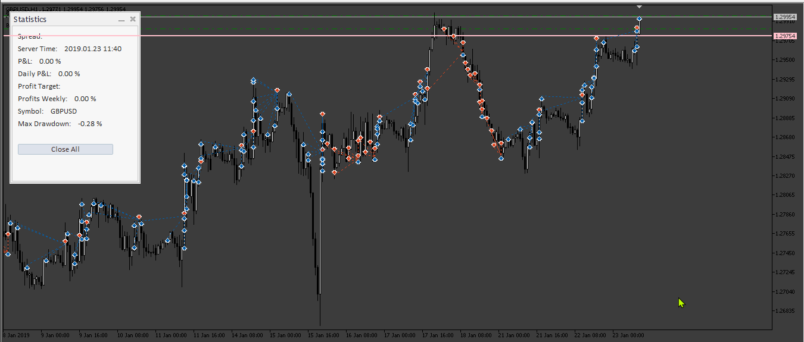Click the 1.28680 price scale label

pyautogui.click(x=786, y=137)
